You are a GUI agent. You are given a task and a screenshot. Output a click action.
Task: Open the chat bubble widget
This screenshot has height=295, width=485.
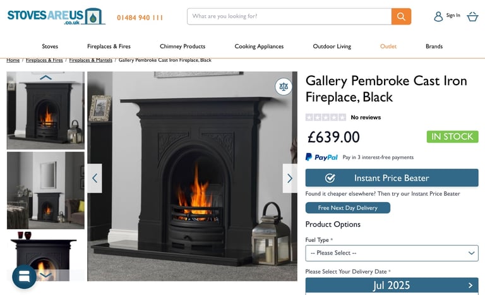click(24, 277)
